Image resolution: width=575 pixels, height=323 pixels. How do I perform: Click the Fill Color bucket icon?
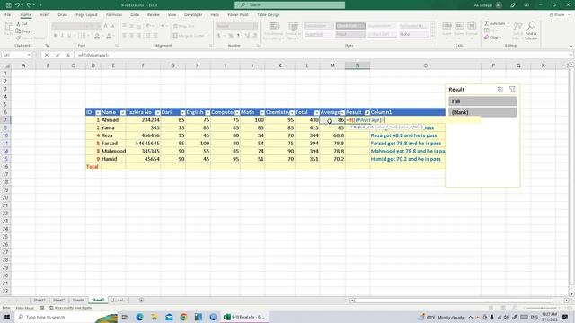tap(97, 36)
